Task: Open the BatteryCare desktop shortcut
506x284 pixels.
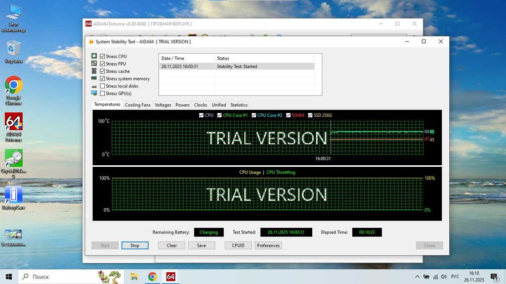Action: (13, 198)
